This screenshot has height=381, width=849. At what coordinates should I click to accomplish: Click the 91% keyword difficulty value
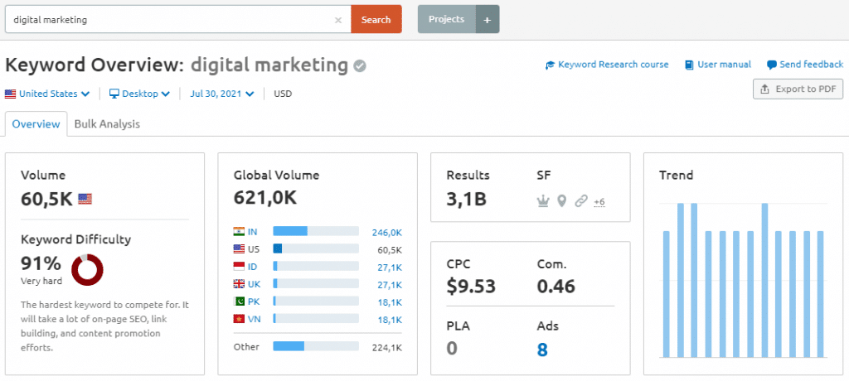41,263
